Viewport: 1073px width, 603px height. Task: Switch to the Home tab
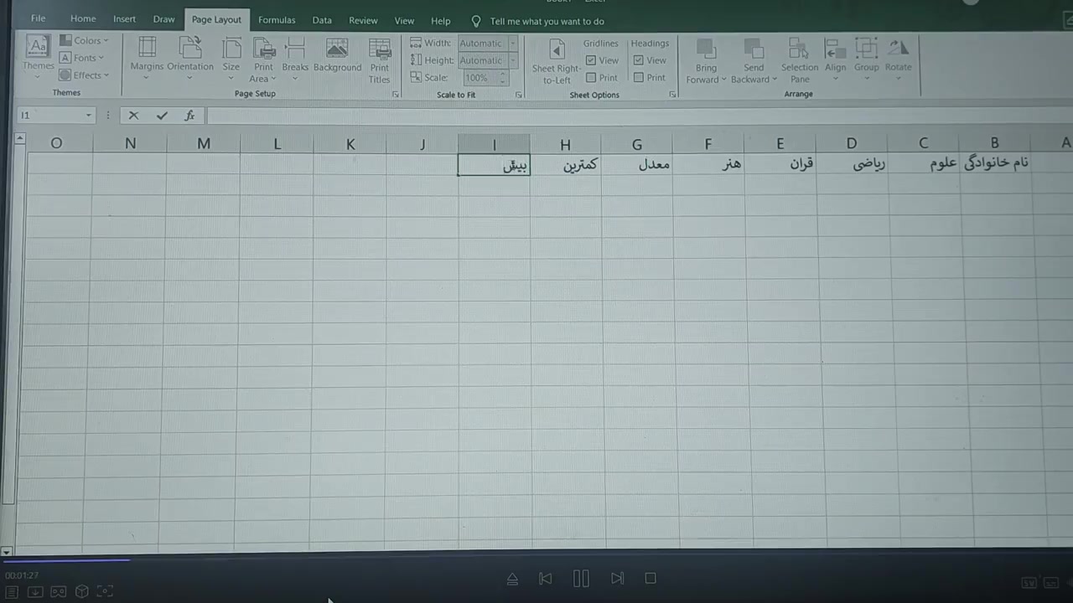[83, 19]
